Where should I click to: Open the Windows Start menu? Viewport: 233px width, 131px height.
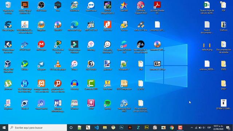pos(4,128)
